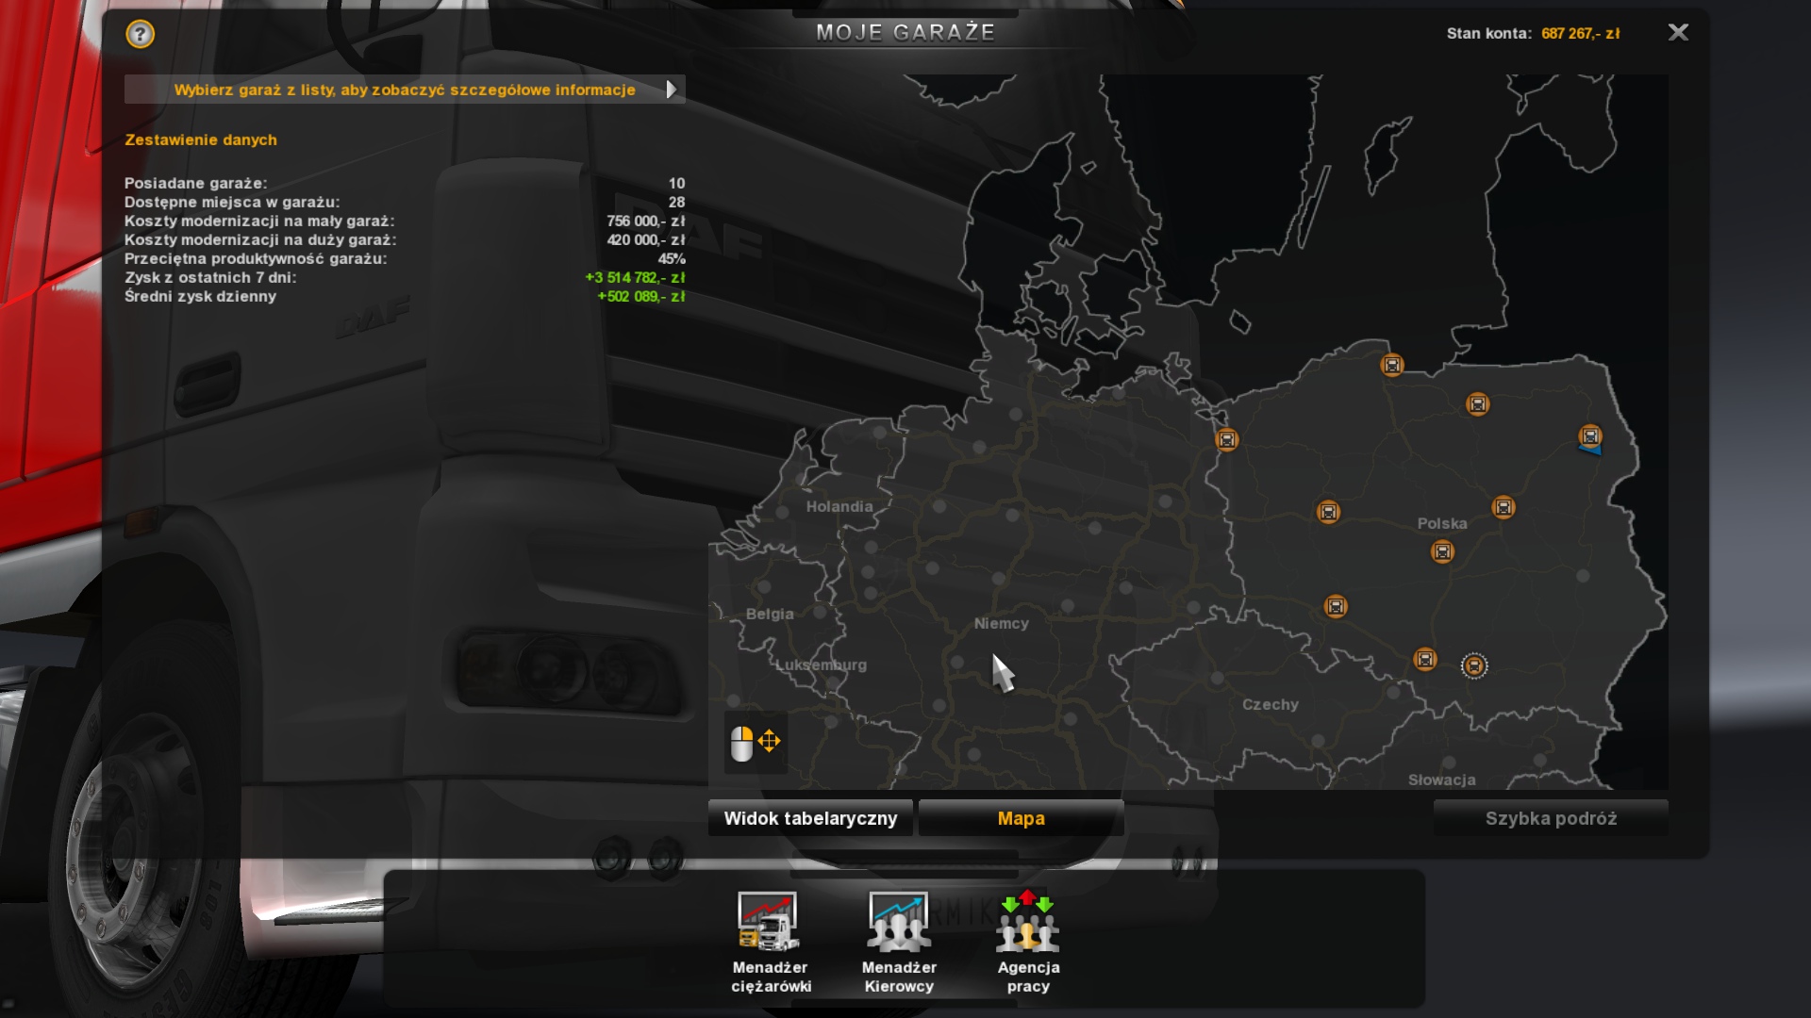Image resolution: width=1811 pixels, height=1018 pixels.
Task: Click the dotted-circle garage marker in southern Poland
Action: pos(1474,666)
